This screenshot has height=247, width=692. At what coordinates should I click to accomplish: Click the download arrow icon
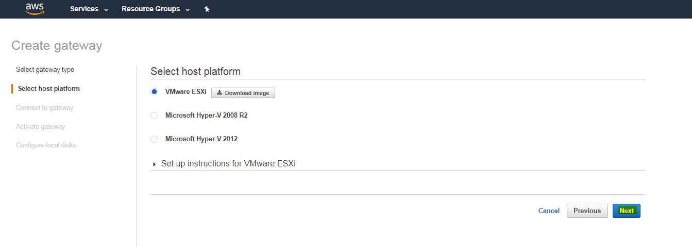220,93
